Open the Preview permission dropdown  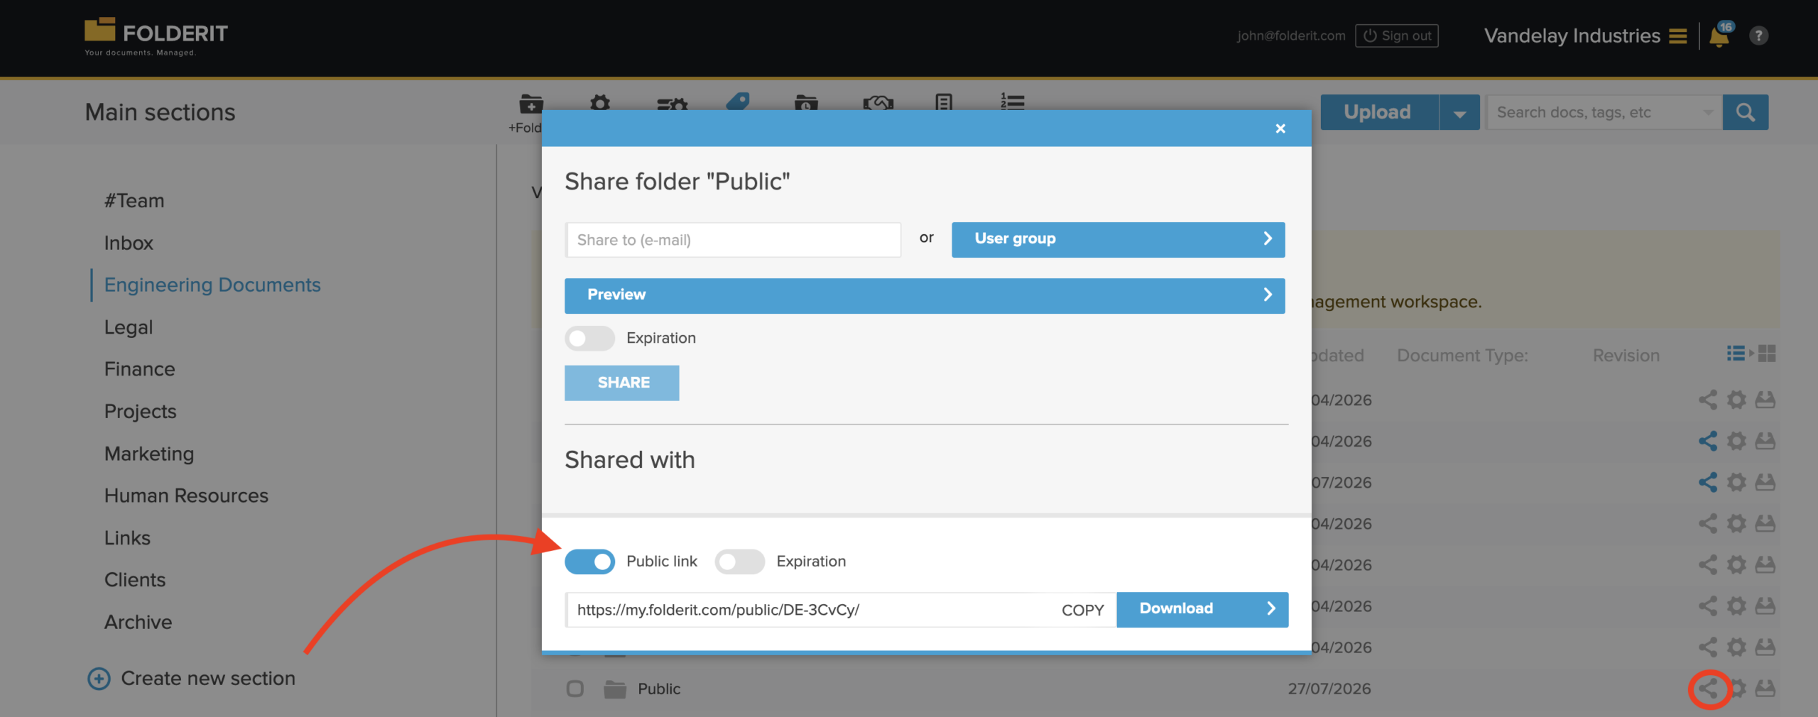(924, 295)
